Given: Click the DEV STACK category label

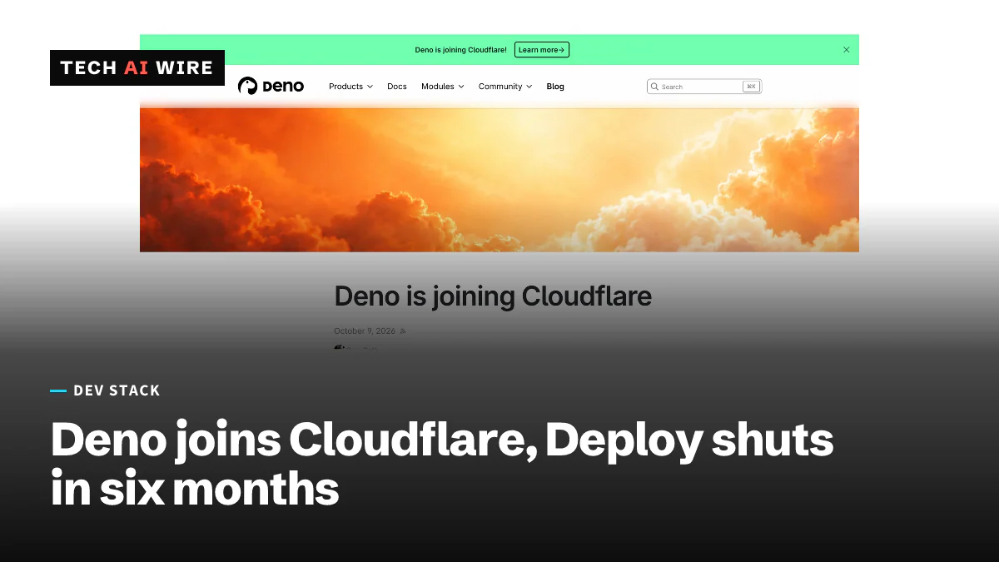Looking at the screenshot, I should point(117,390).
